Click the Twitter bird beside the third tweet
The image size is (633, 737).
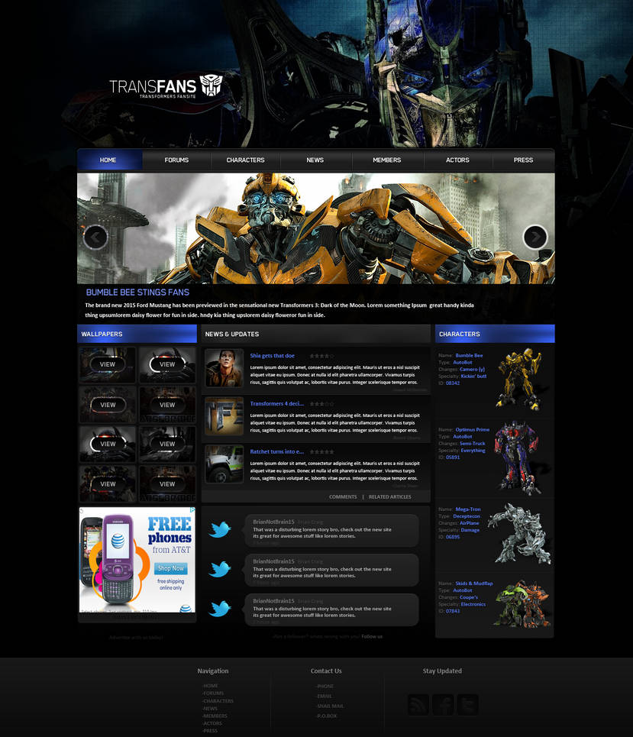point(221,609)
